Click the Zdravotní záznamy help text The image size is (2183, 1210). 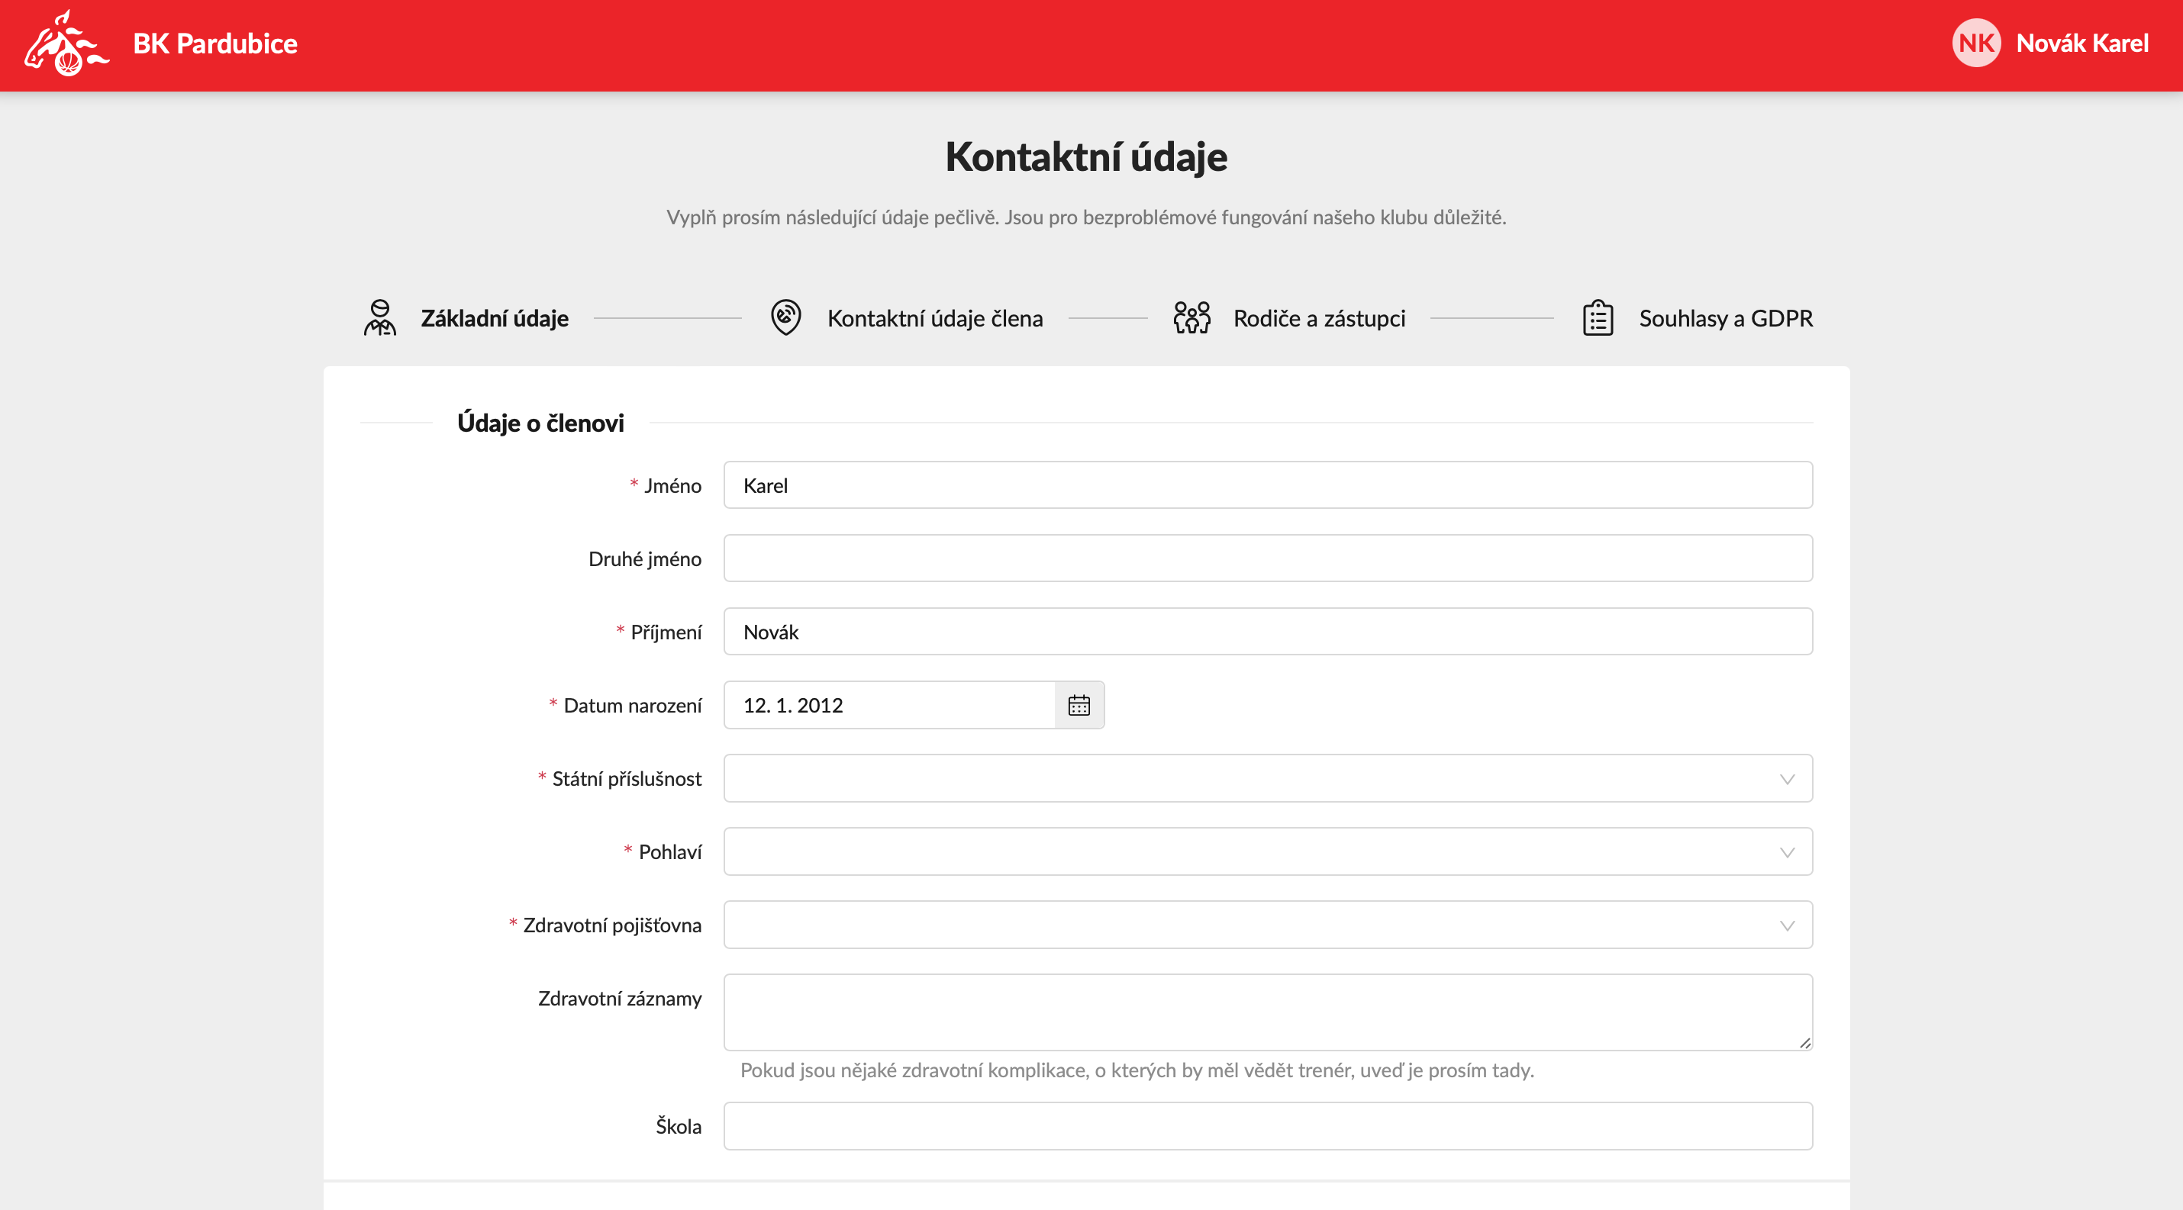click(x=1137, y=1070)
